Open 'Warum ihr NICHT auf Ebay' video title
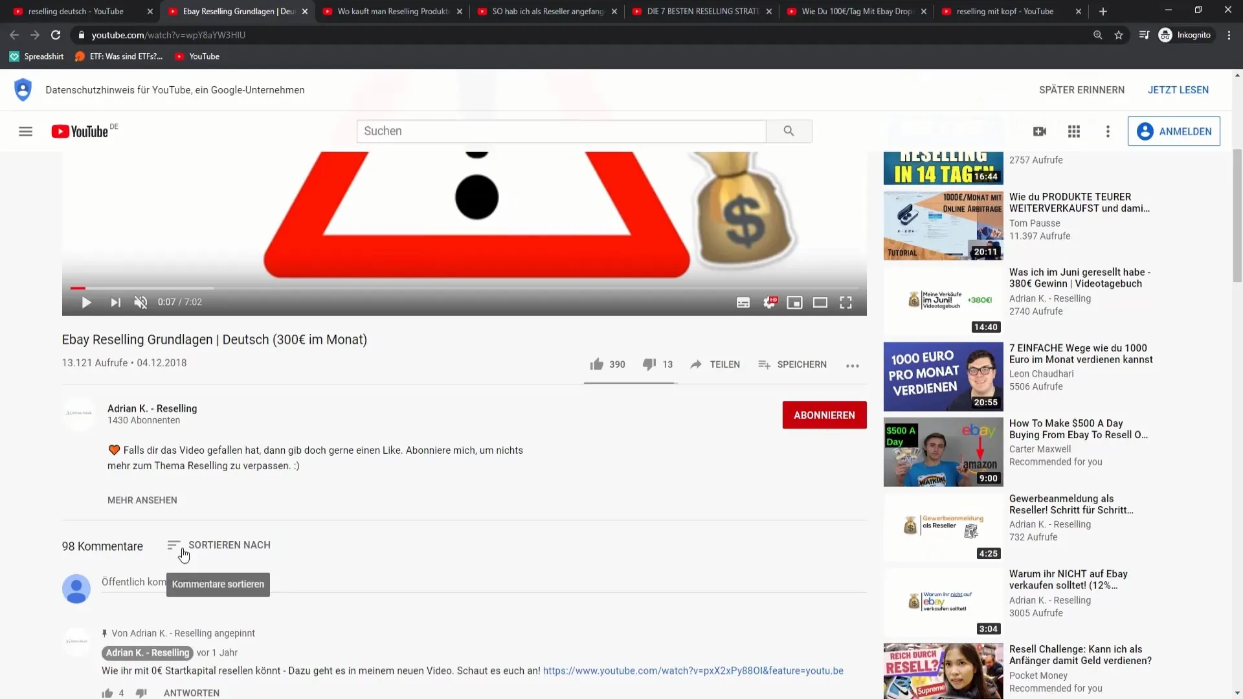This screenshot has height=699, width=1243. tap(1068, 579)
